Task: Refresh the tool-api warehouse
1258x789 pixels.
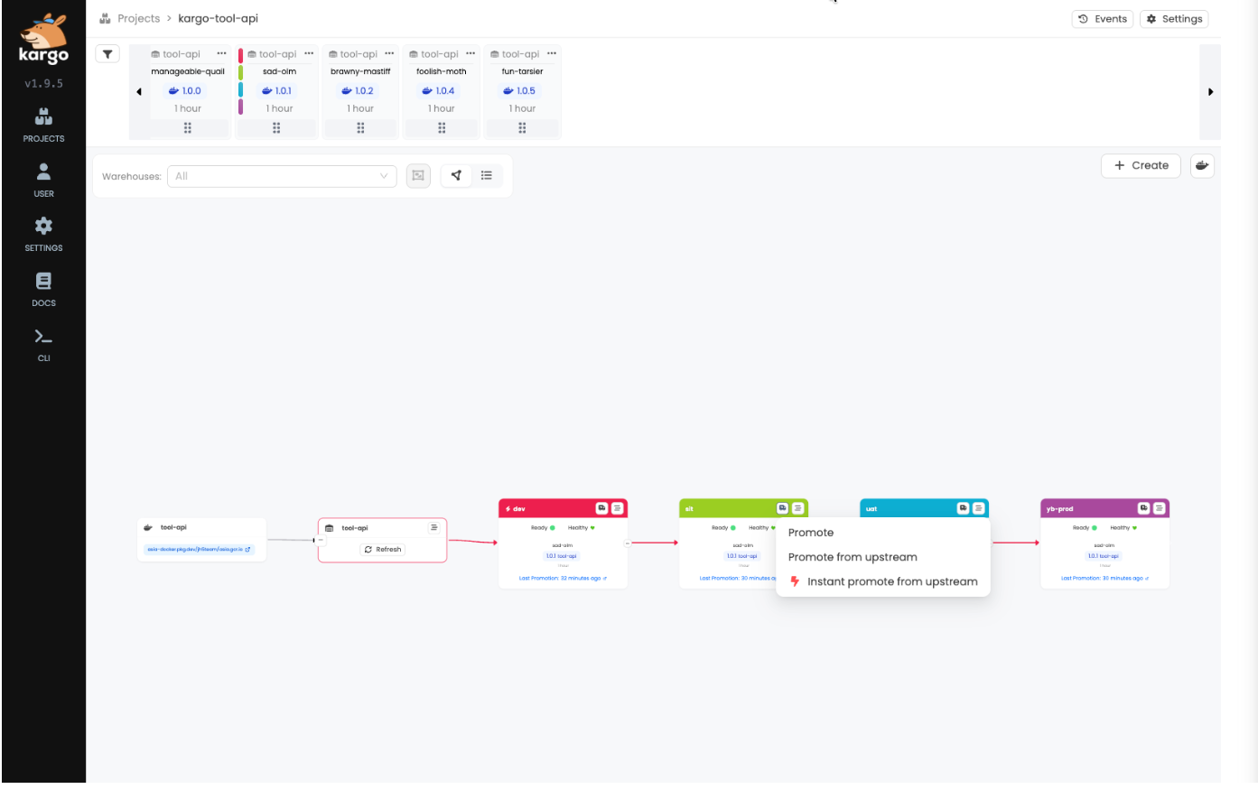Action: [384, 549]
